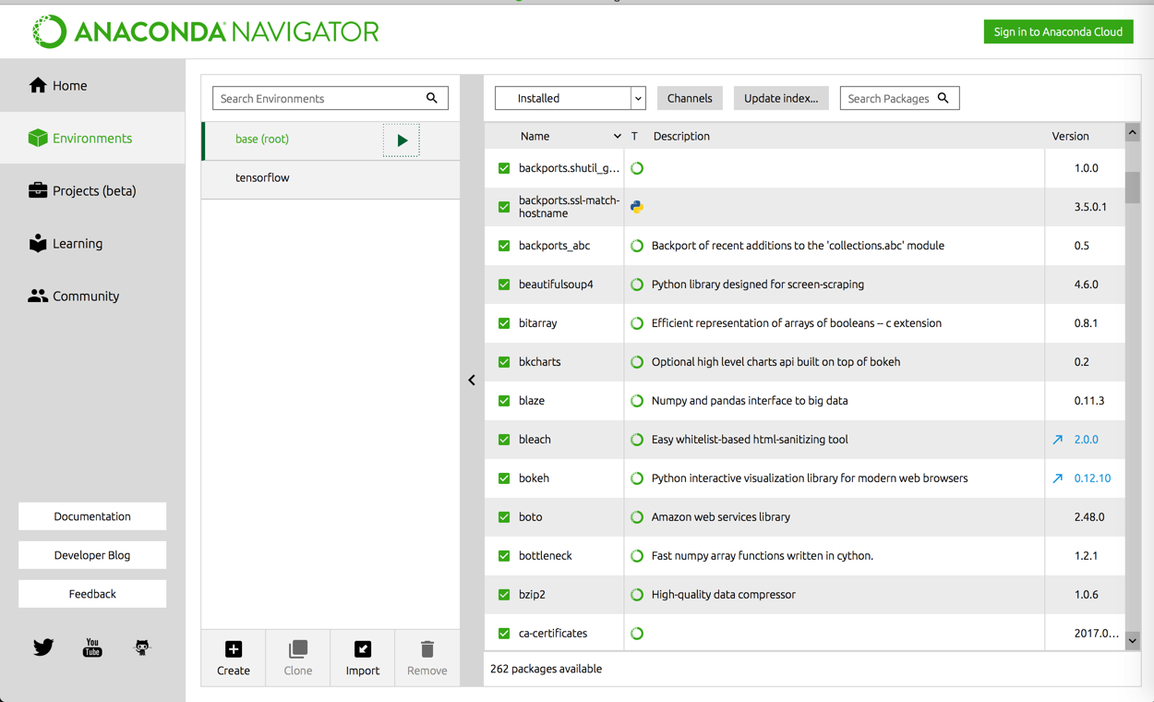1154x702 pixels.
Task: Click the play arrow for base (root)
Action: point(402,140)
